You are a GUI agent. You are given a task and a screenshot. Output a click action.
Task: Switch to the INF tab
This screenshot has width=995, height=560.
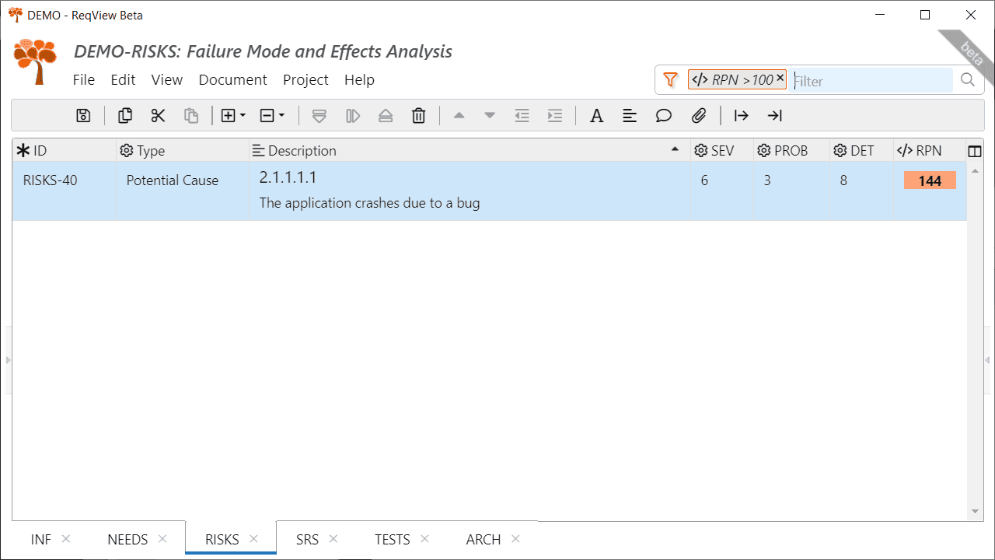[41, 540]
